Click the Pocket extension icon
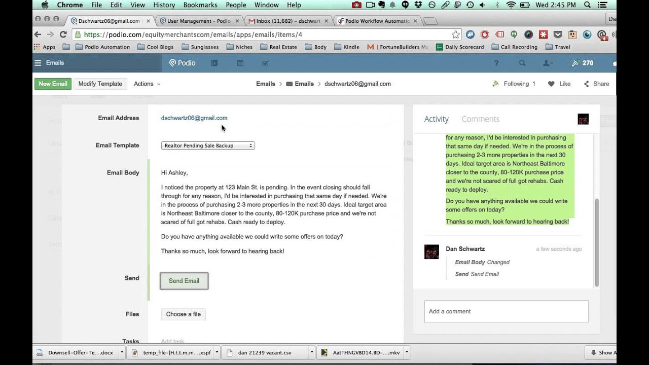 click(558, 34)
